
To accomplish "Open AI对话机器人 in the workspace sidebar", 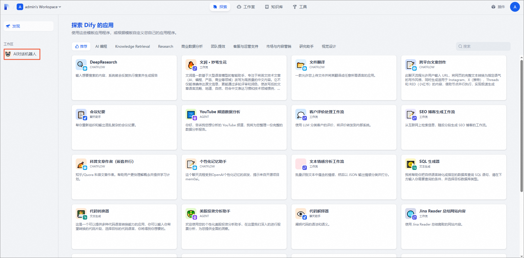I will [x=22, y=54].
